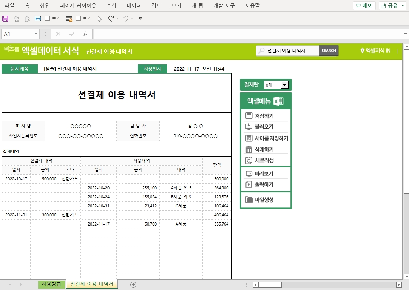Click the insert function fx icon
Viewport: 409px width, 290px height.
click(x=85, y=34)
